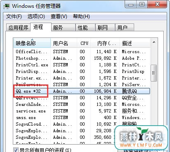Open the 用户 tab
Viewport: 170px width, 152px height.
[125, 28]
